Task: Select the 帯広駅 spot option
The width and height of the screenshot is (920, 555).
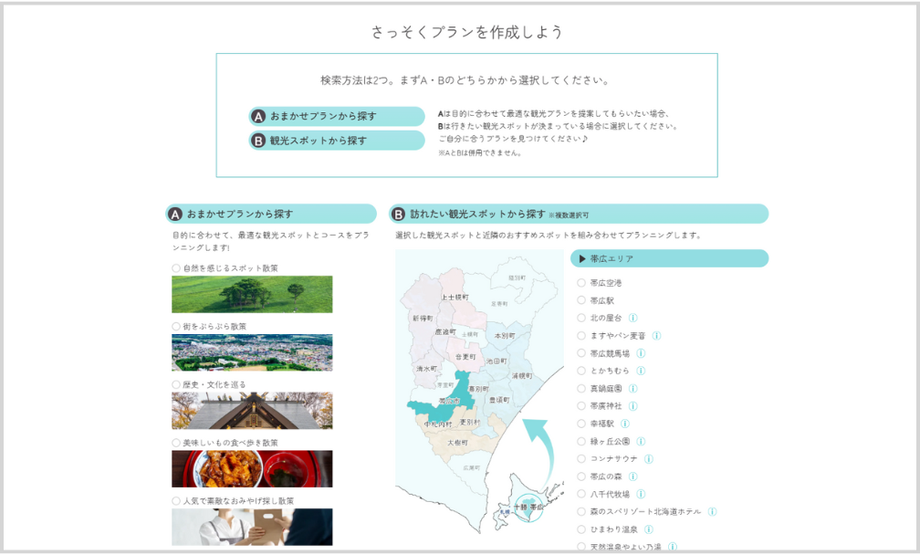Action: [581, 300]
